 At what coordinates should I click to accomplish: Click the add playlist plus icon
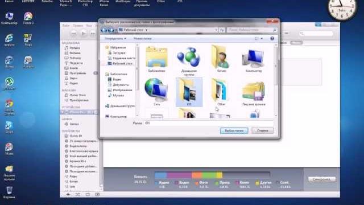[68, 194]
